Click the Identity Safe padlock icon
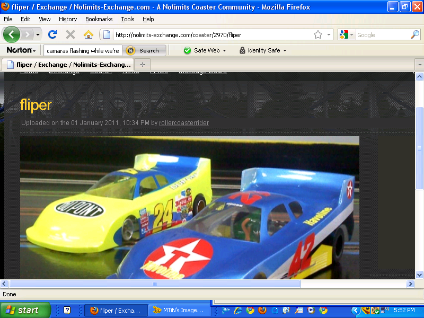 coord(242,50)
